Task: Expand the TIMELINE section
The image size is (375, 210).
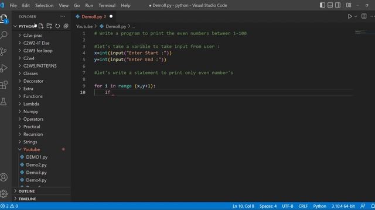Action: (x=28, y=199)
